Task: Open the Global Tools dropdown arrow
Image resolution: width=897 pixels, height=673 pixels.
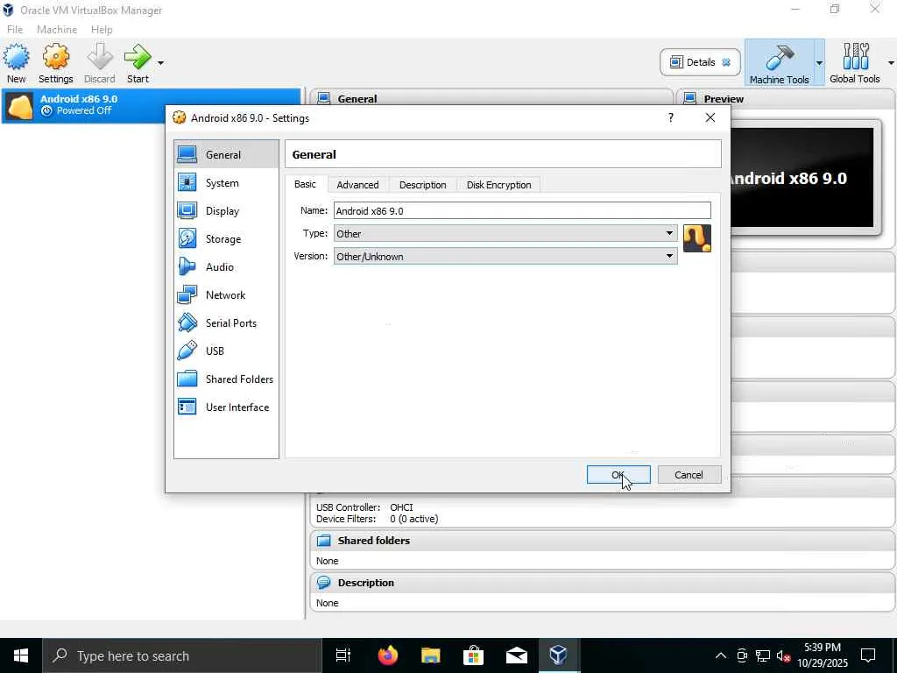Action: (891, 62)
